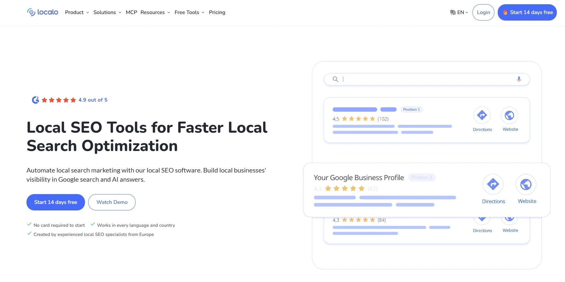Click header Start 14 days free button

[x=527, y=12]
